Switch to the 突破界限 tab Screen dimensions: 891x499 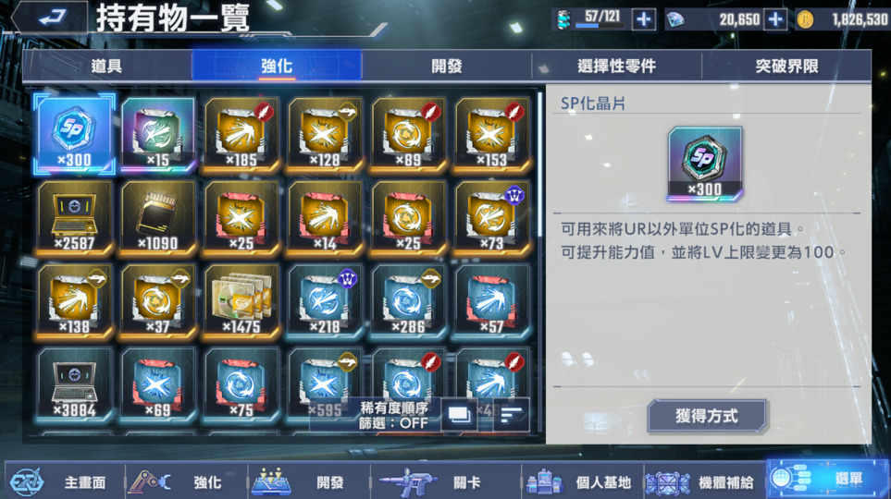tap(786, 66)
